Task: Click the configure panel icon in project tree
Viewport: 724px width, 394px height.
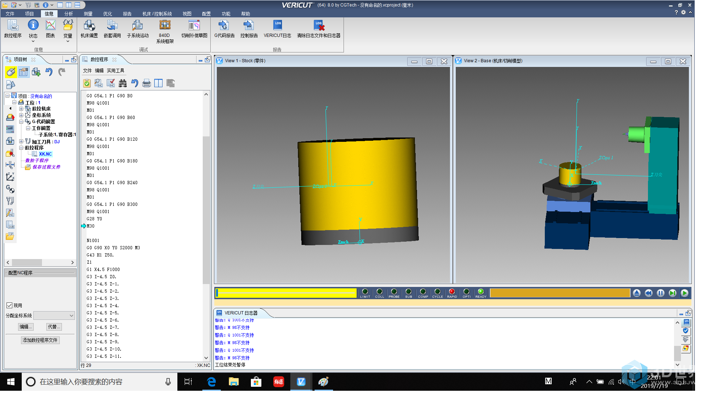Action: click(24, 72)
